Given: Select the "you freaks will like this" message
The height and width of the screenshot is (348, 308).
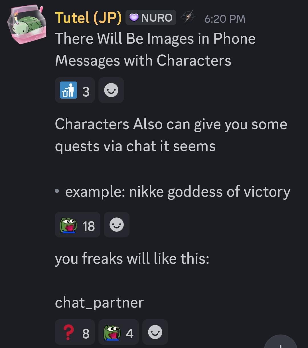Looking at the screenshot, I should [x=132, y=259].
